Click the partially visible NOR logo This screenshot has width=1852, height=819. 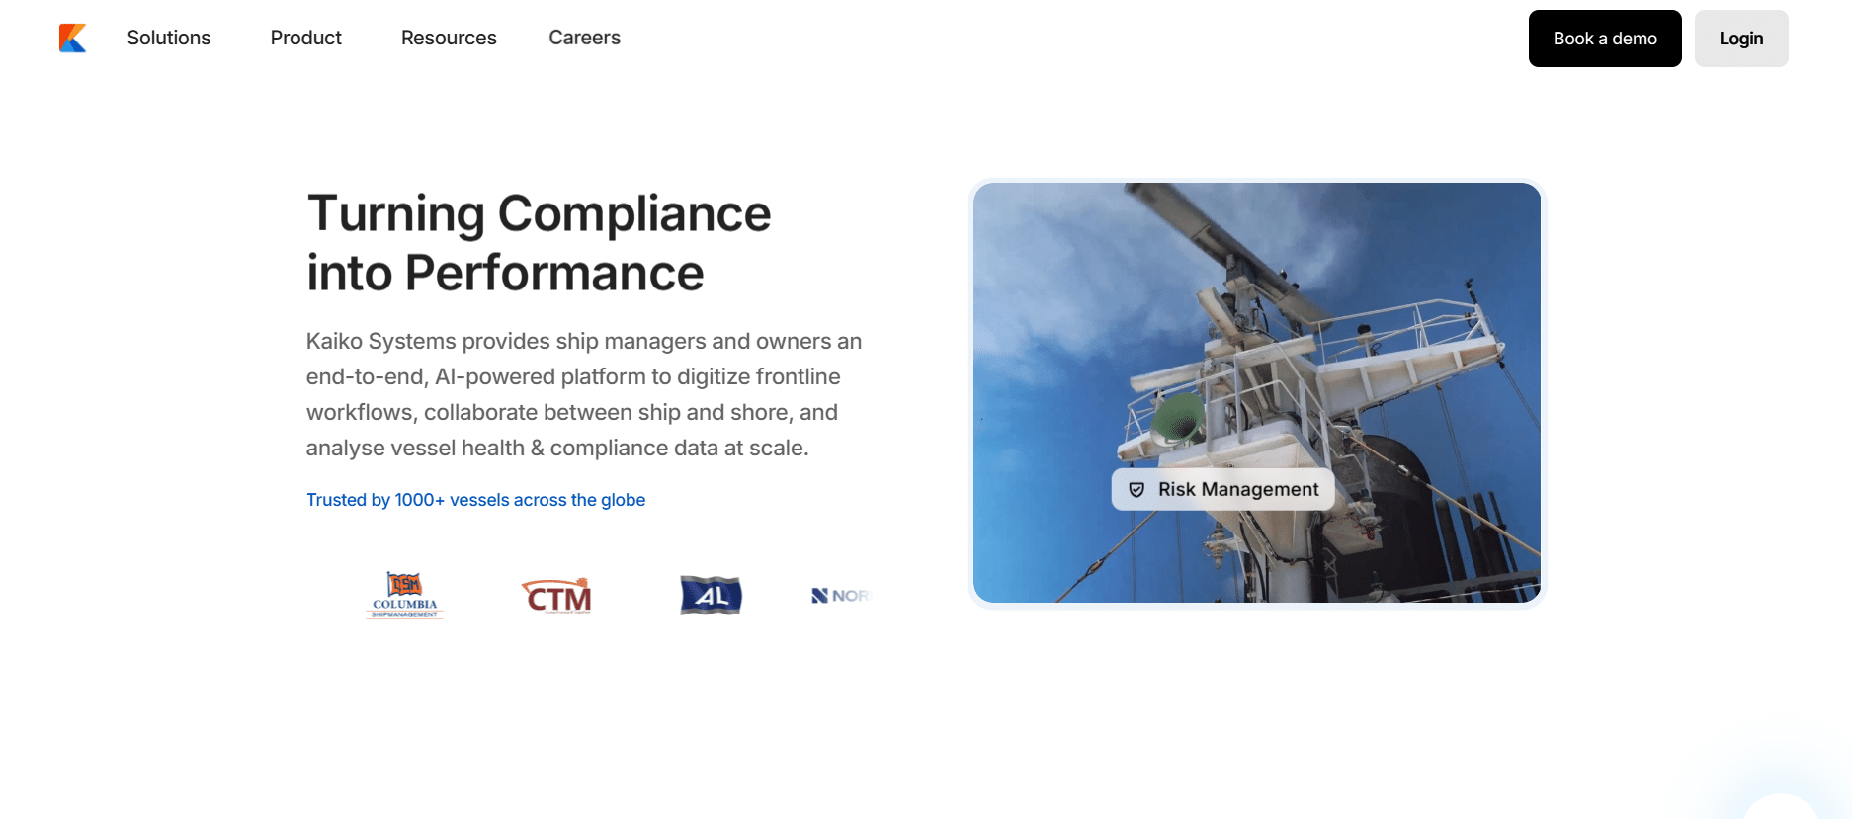click(840, 596)
